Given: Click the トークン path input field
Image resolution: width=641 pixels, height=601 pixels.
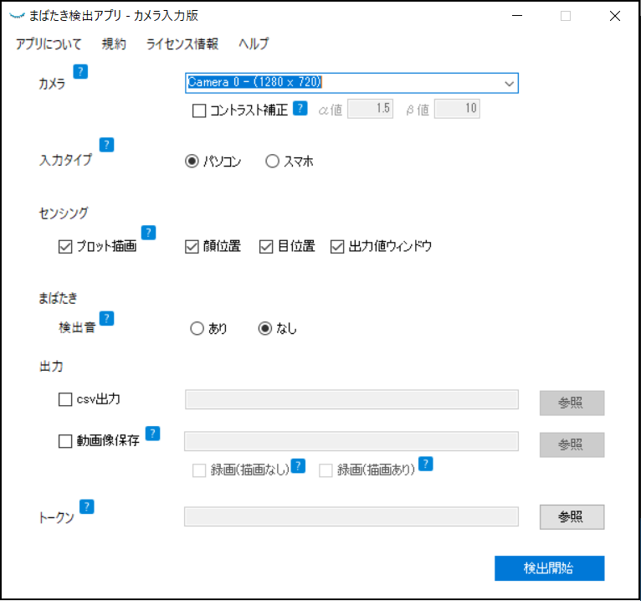Looking at the screenshot, I should pos(351,516).
